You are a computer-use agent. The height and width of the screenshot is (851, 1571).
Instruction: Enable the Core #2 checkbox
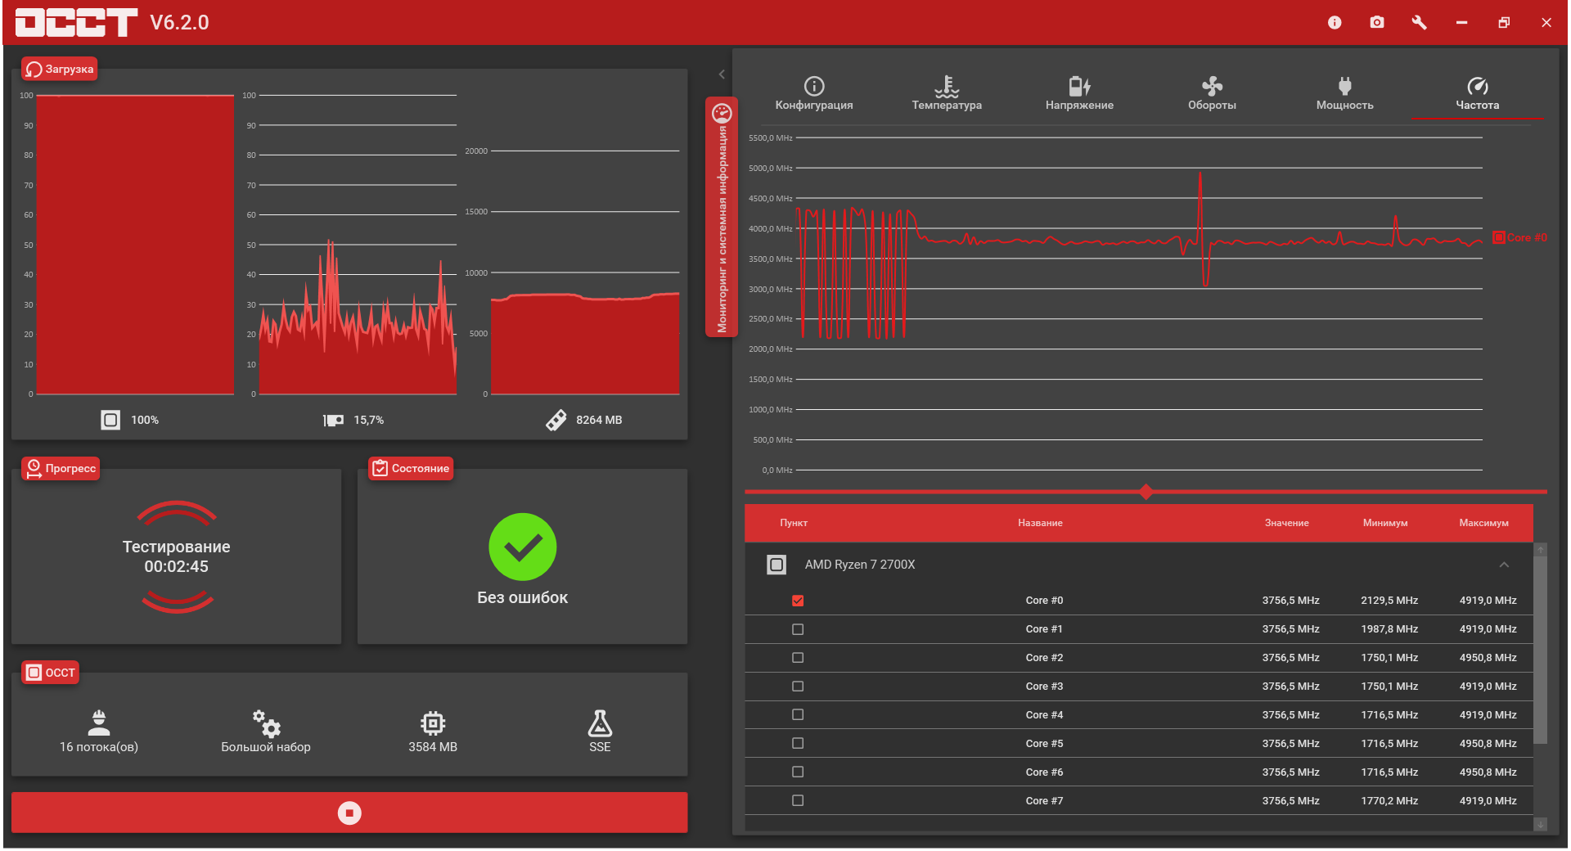pyautogui.click(x=798, y=658)
